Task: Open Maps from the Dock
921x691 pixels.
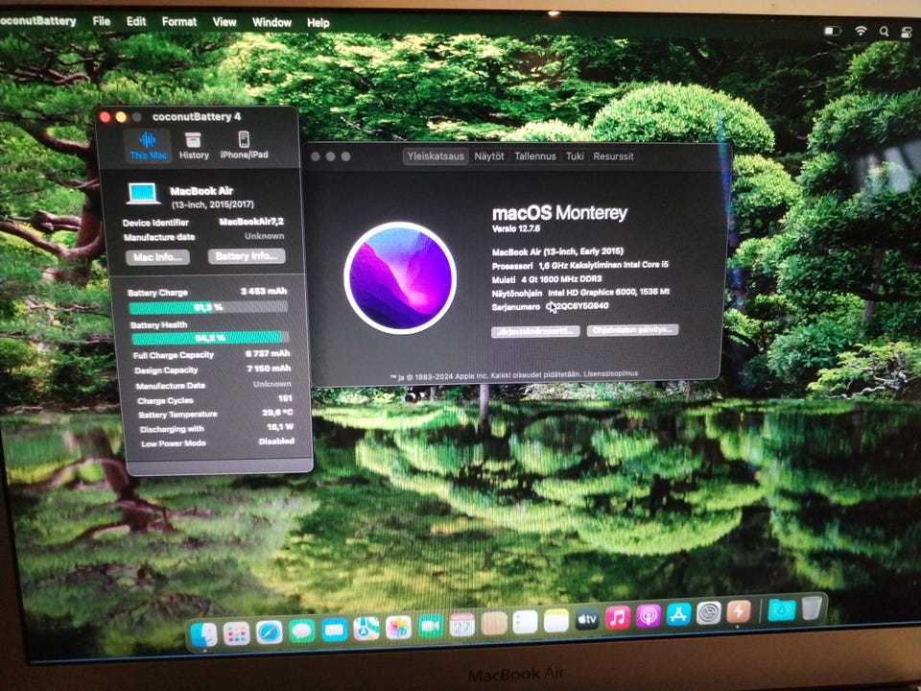Action: (366, 630)
